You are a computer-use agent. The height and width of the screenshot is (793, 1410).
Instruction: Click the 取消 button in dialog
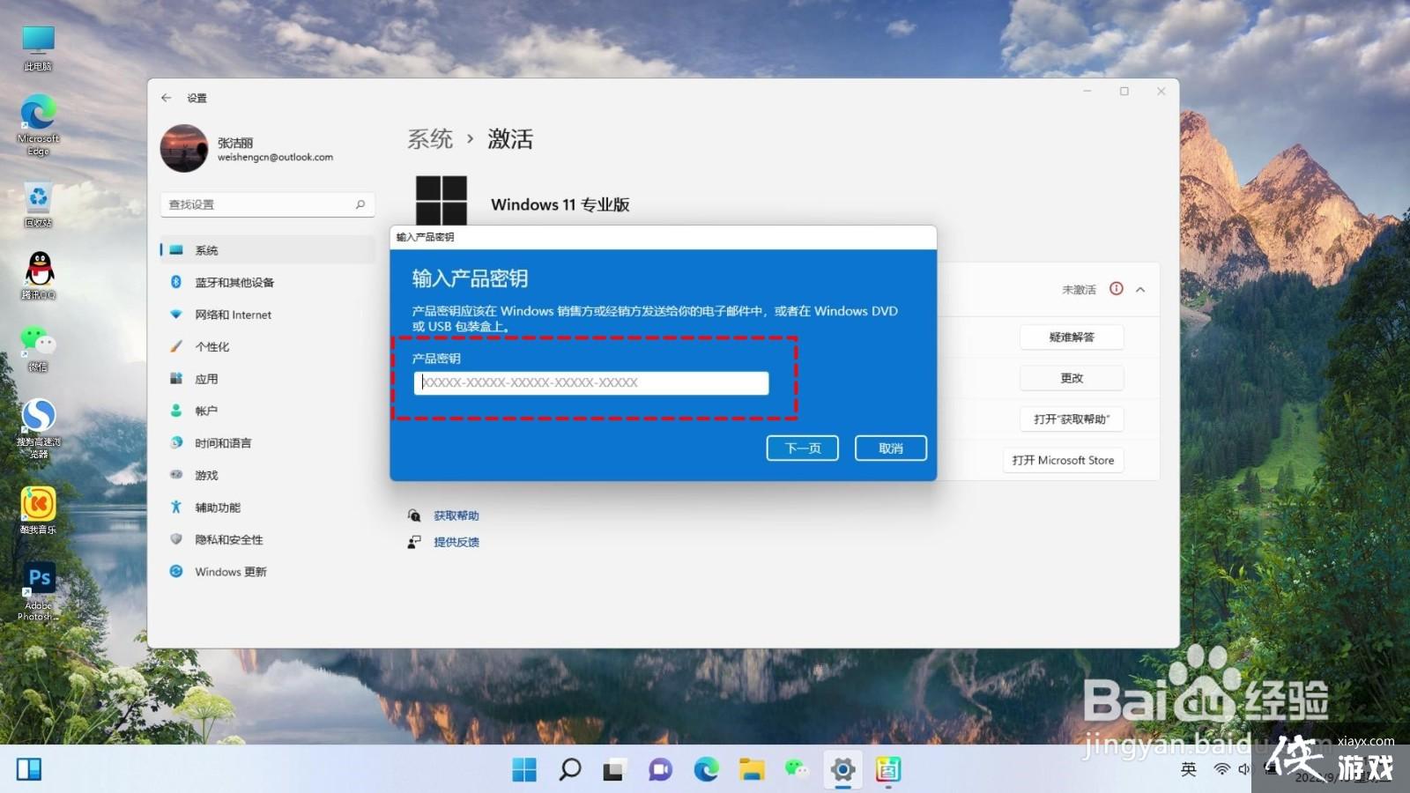pos(891,448)
